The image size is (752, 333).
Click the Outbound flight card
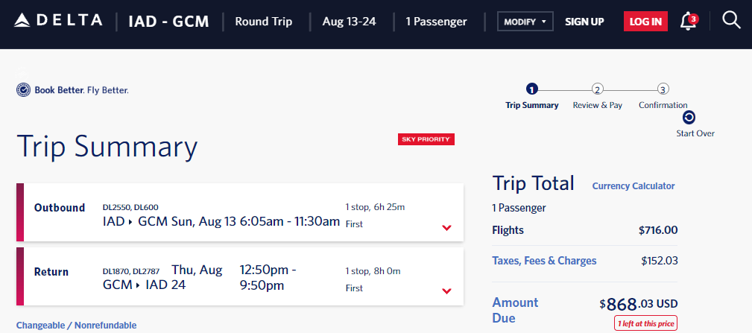click(240, 212)
